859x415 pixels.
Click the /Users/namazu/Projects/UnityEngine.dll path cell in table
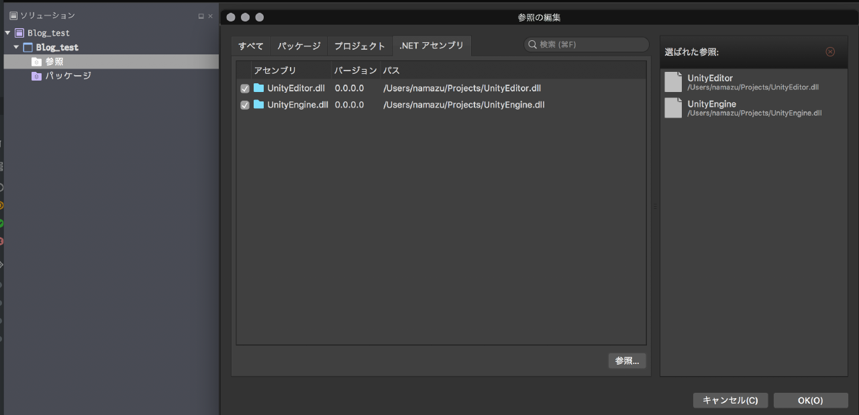(464, 105)
